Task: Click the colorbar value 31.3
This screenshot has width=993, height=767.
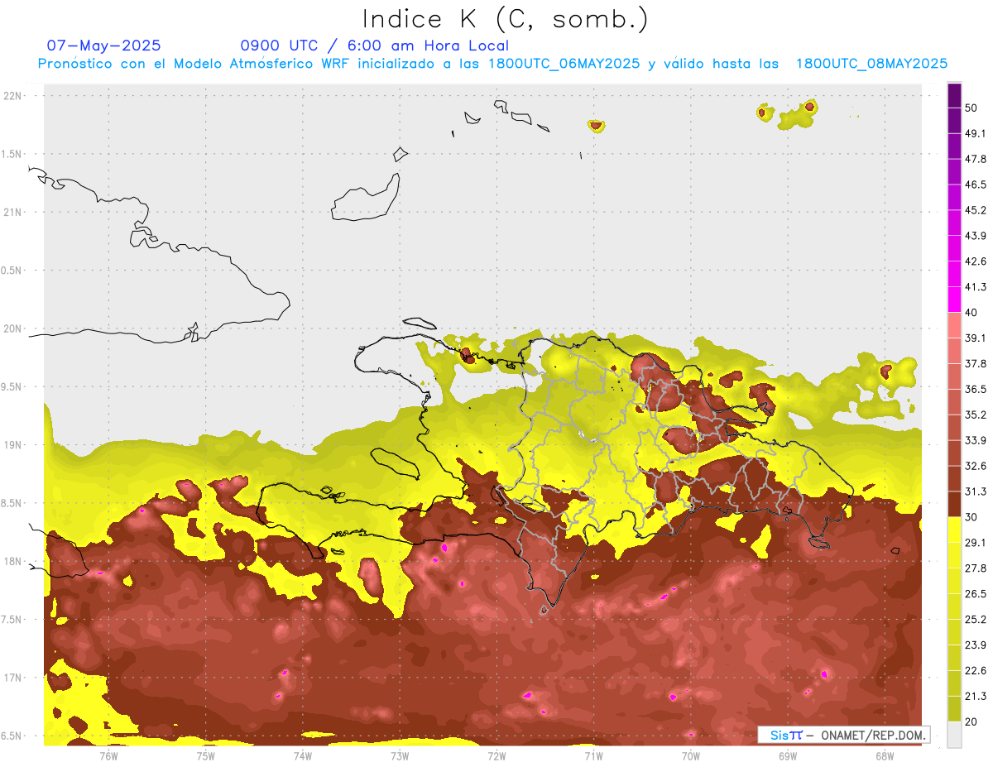Action: [x=976, y=491]
